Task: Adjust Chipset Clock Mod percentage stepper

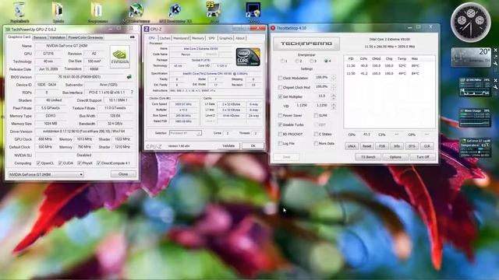Action: click(334, 87)
